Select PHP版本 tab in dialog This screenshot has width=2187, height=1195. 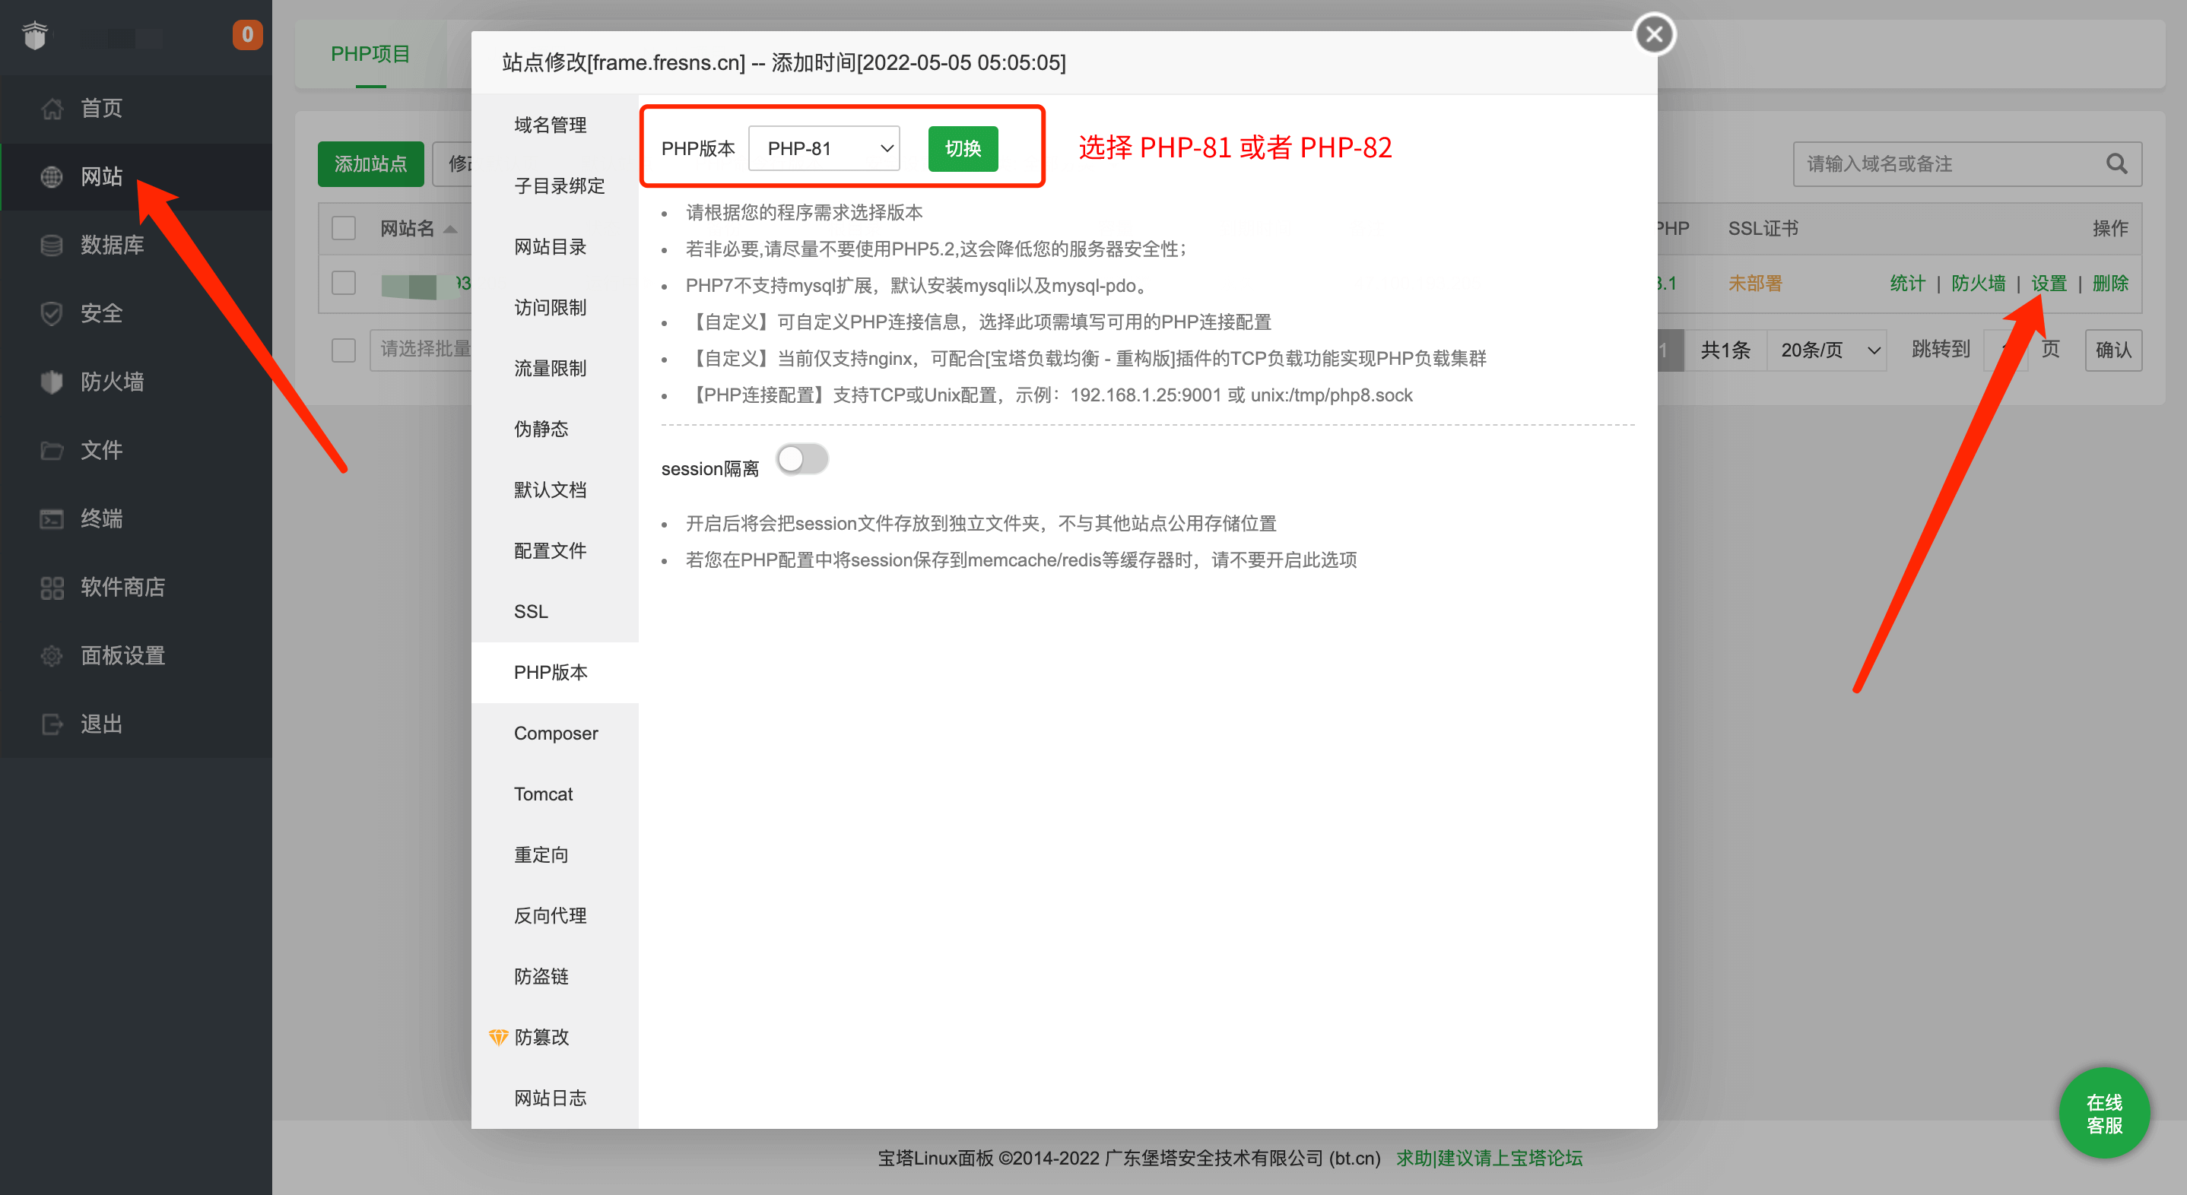(554, 672)
